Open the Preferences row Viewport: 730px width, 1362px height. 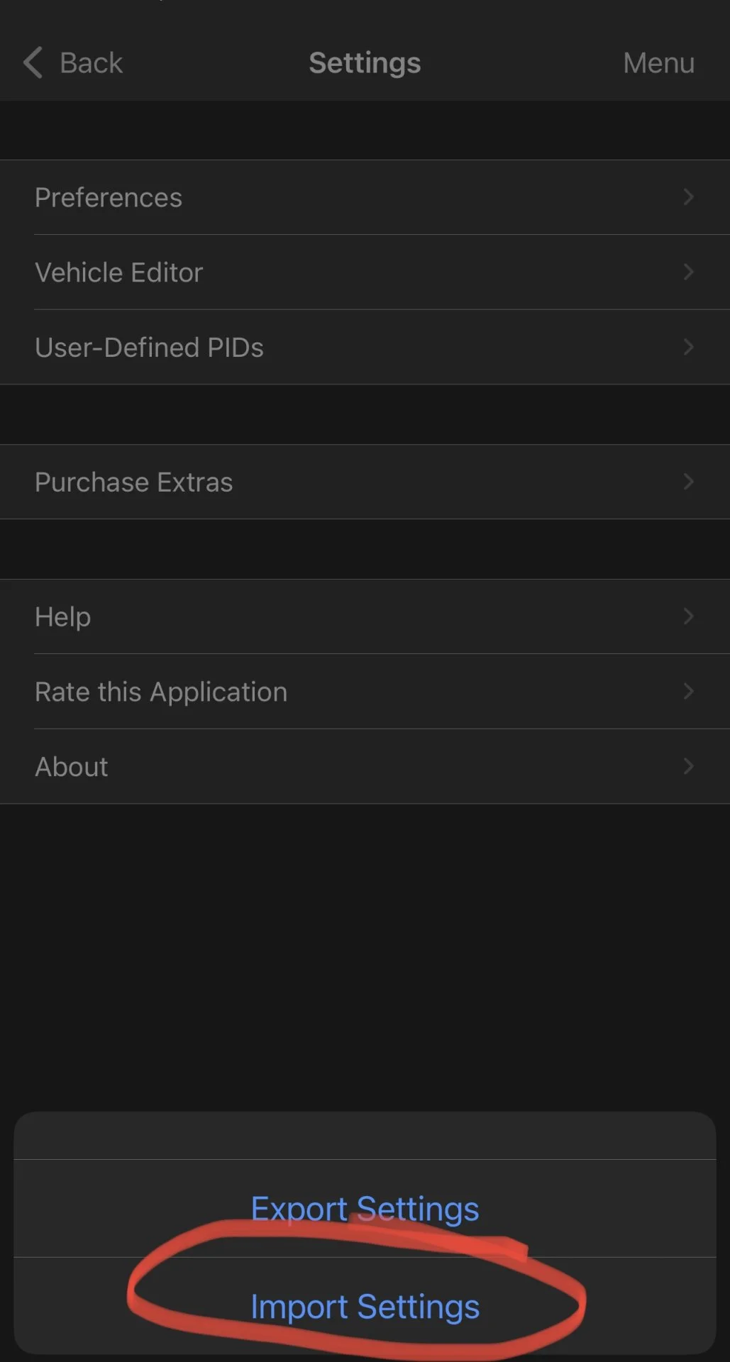click(x=109, y=197)
